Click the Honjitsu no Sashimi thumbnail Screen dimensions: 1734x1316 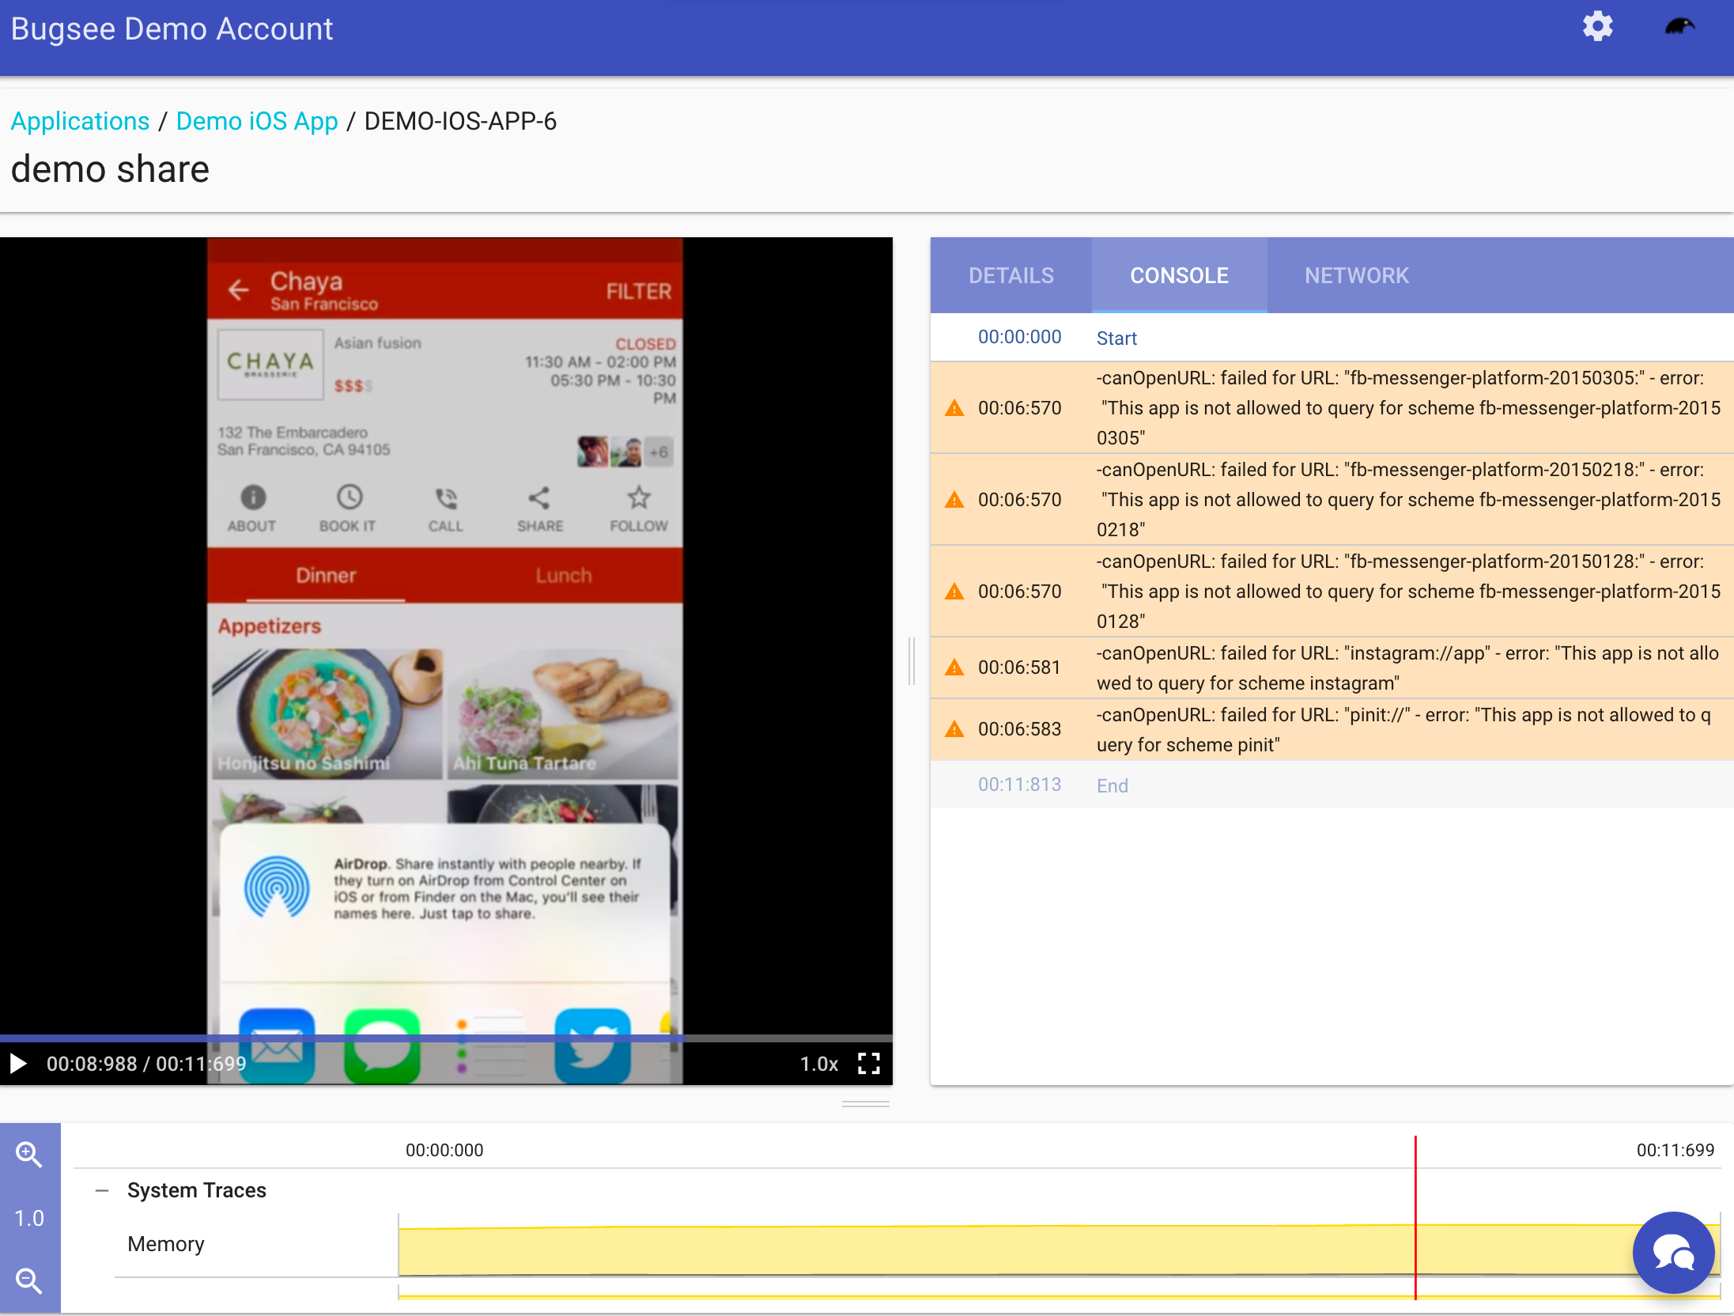point(327,713)
